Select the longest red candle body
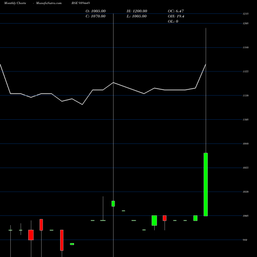 [x=62, y=240]
